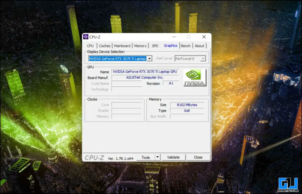The image size is (302, 194).
Task: Click the empty Shader clock field
Action: point(127,111)
